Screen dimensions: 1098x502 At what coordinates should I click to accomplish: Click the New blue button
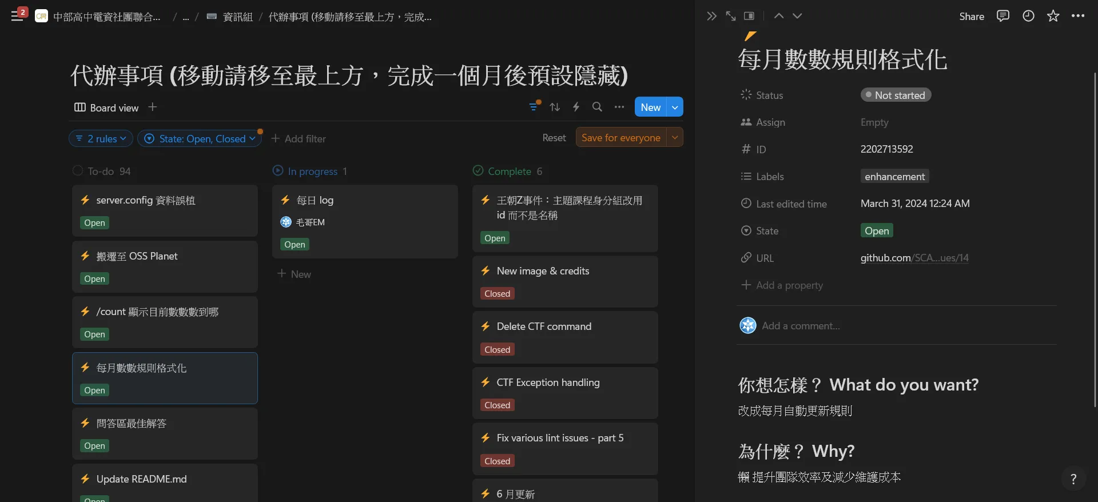click(x=651, y=107)
